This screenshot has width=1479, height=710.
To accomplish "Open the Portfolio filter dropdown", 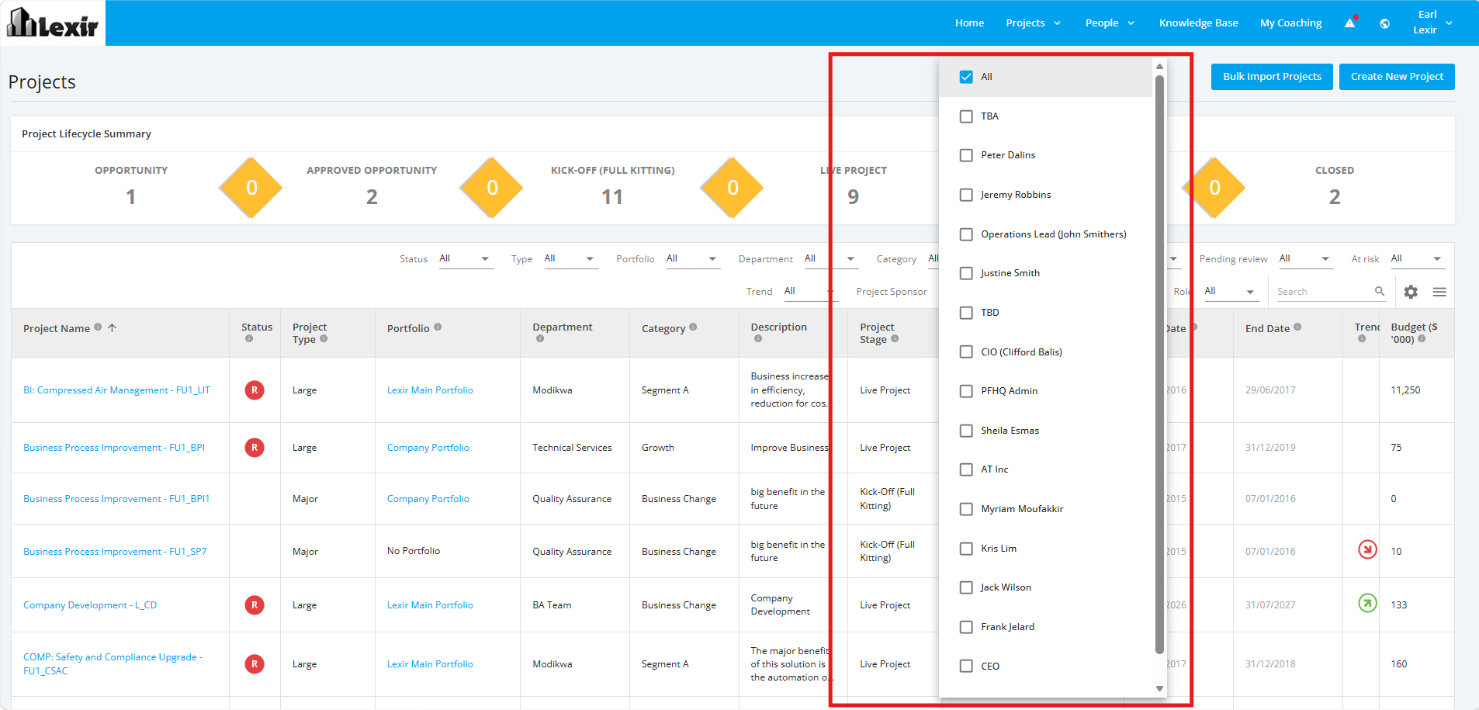I will tap(693, 259).
